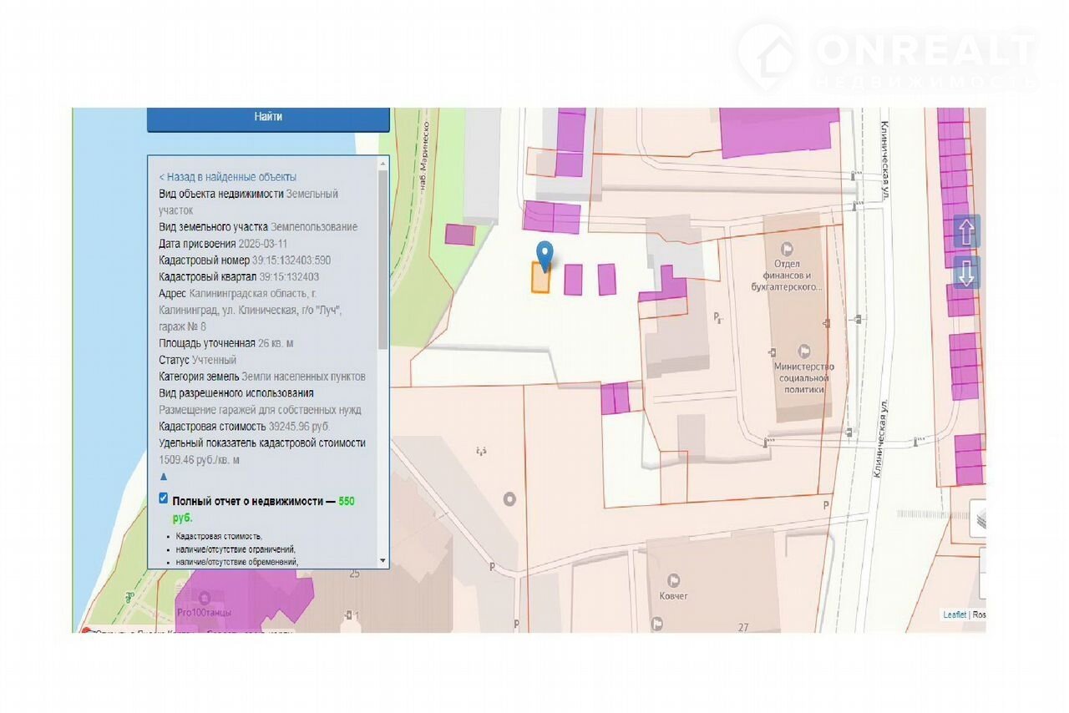Collapse details with the blue triangle
This screenshot has width=1069, height=713.
click(164, 477)
